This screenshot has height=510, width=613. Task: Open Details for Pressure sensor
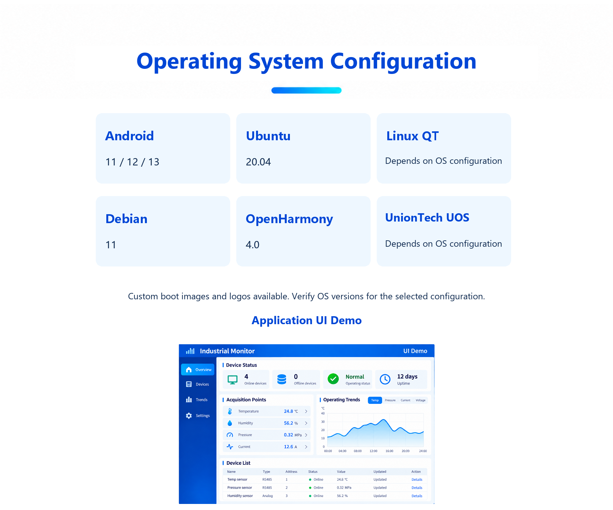tap(417, 488)
